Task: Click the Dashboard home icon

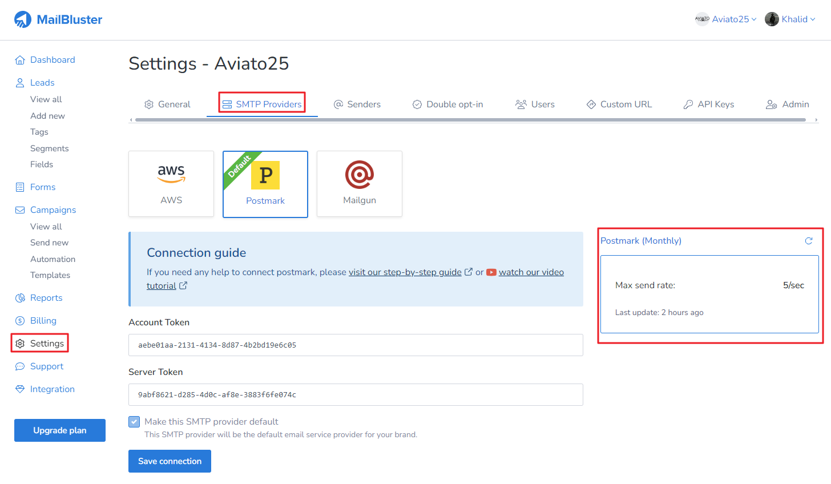Action: point(20,60)
